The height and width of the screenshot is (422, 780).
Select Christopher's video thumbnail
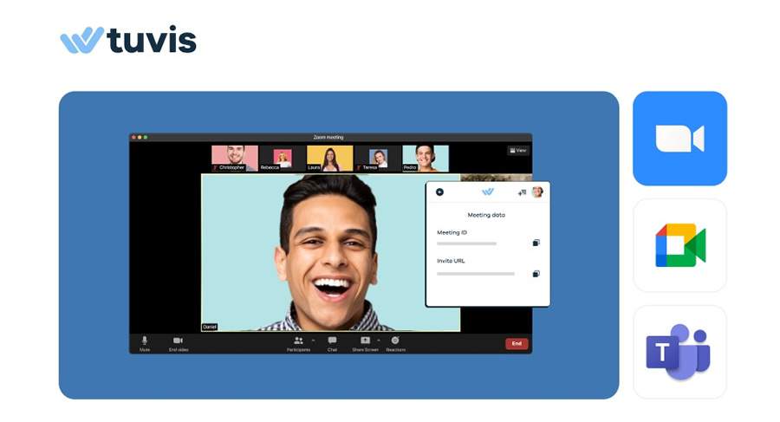tap(235, 159)
